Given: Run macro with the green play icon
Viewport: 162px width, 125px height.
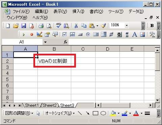Looking at the screenshot, I should click(x=24, y=34).
